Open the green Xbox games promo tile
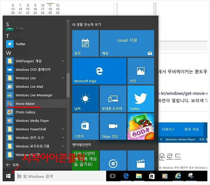The image size is (210, 185). (85, 160)
